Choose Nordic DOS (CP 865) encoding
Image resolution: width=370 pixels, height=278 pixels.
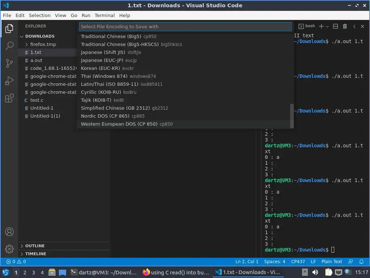point(184,116)
